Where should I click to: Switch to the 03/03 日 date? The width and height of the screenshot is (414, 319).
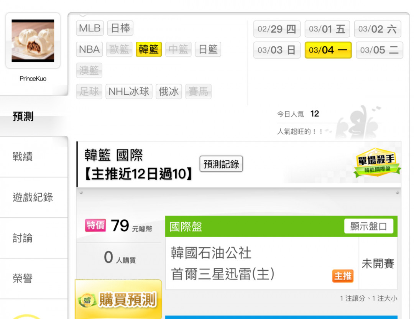coord(277,50)
